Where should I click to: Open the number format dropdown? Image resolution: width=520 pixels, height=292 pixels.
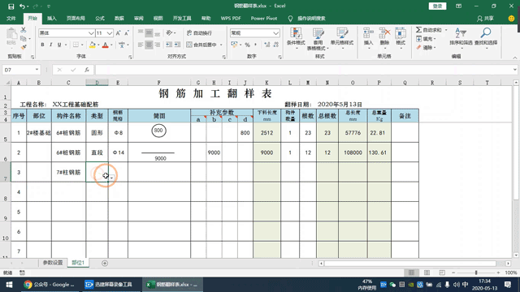click(275, 33)
